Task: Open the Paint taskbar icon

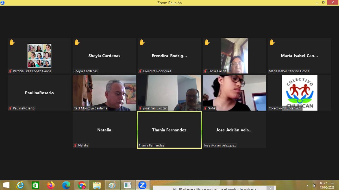Action: (112, 185)
